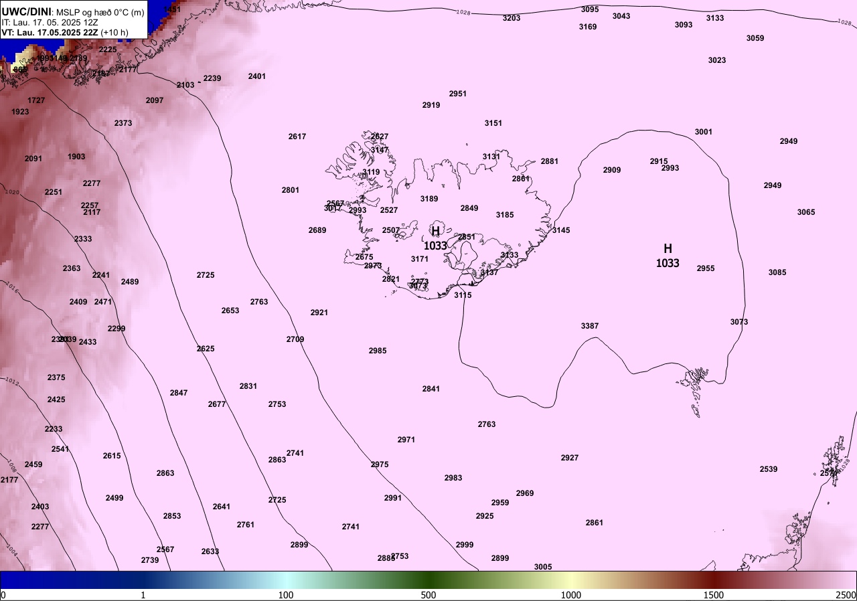This screenshot has height=601, width=857.
Task: Click the height value 2919
Action: pos(431,105)
